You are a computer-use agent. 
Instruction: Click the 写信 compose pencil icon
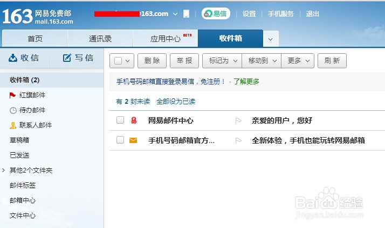[67, 58]
